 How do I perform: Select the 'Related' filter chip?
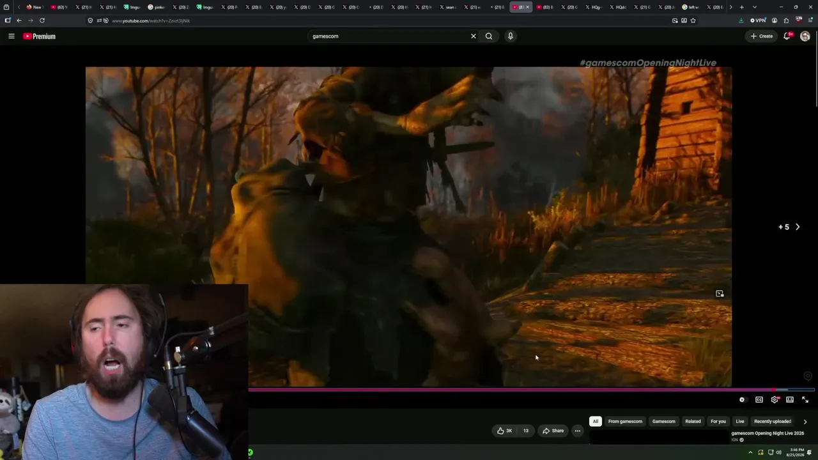[693, 422]
